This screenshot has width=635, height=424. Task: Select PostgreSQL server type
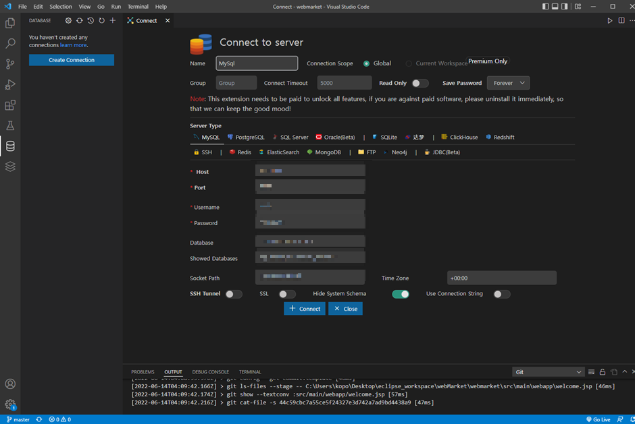click(246, 138)
